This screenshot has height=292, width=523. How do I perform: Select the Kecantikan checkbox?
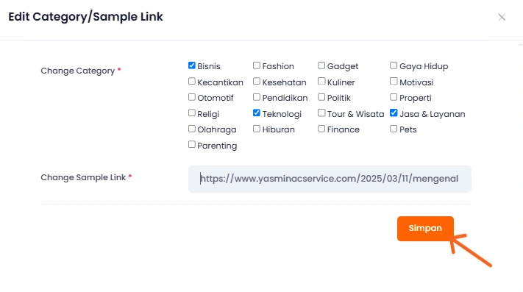click(x=192, y=81)
